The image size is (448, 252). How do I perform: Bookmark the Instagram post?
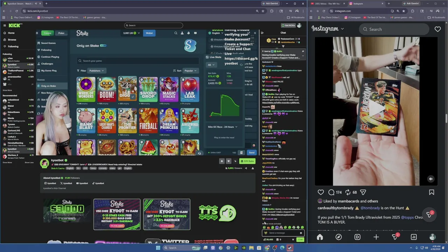(x=432, y=192)
